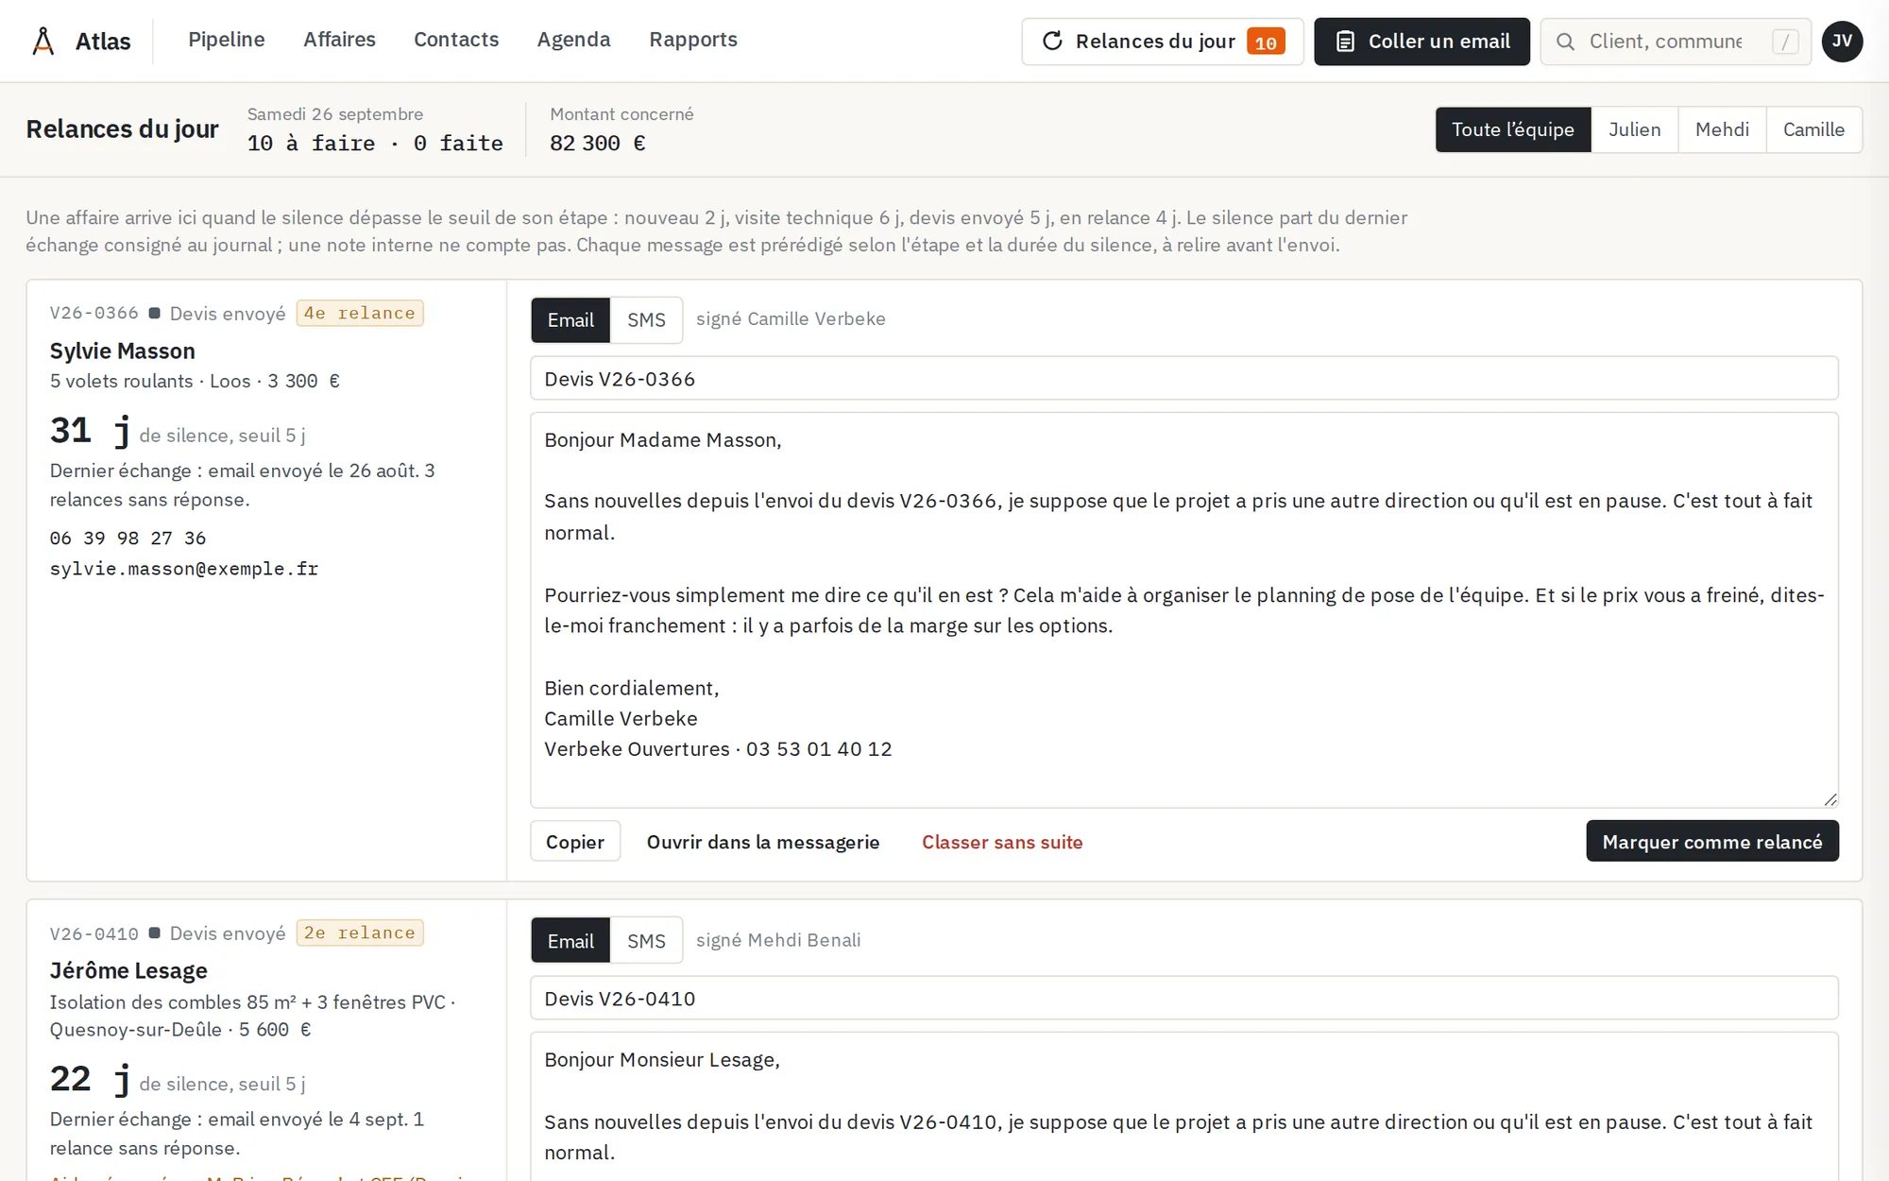
Task: Click the document icon in Coller un email
Action: 1345,42
